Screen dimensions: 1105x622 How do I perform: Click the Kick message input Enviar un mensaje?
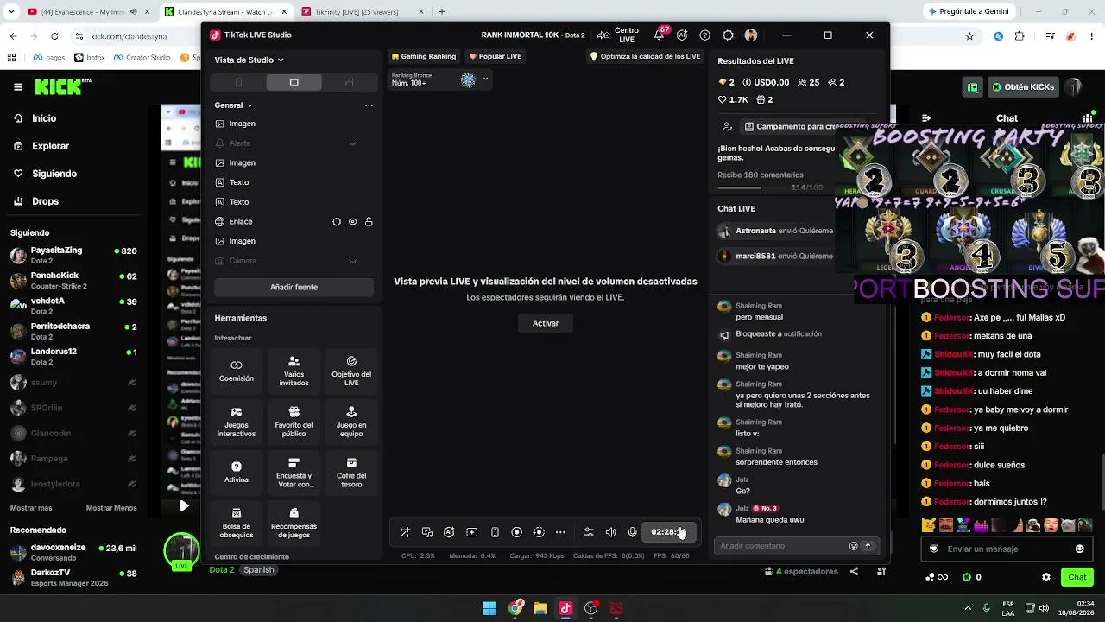coord(1006,549)
